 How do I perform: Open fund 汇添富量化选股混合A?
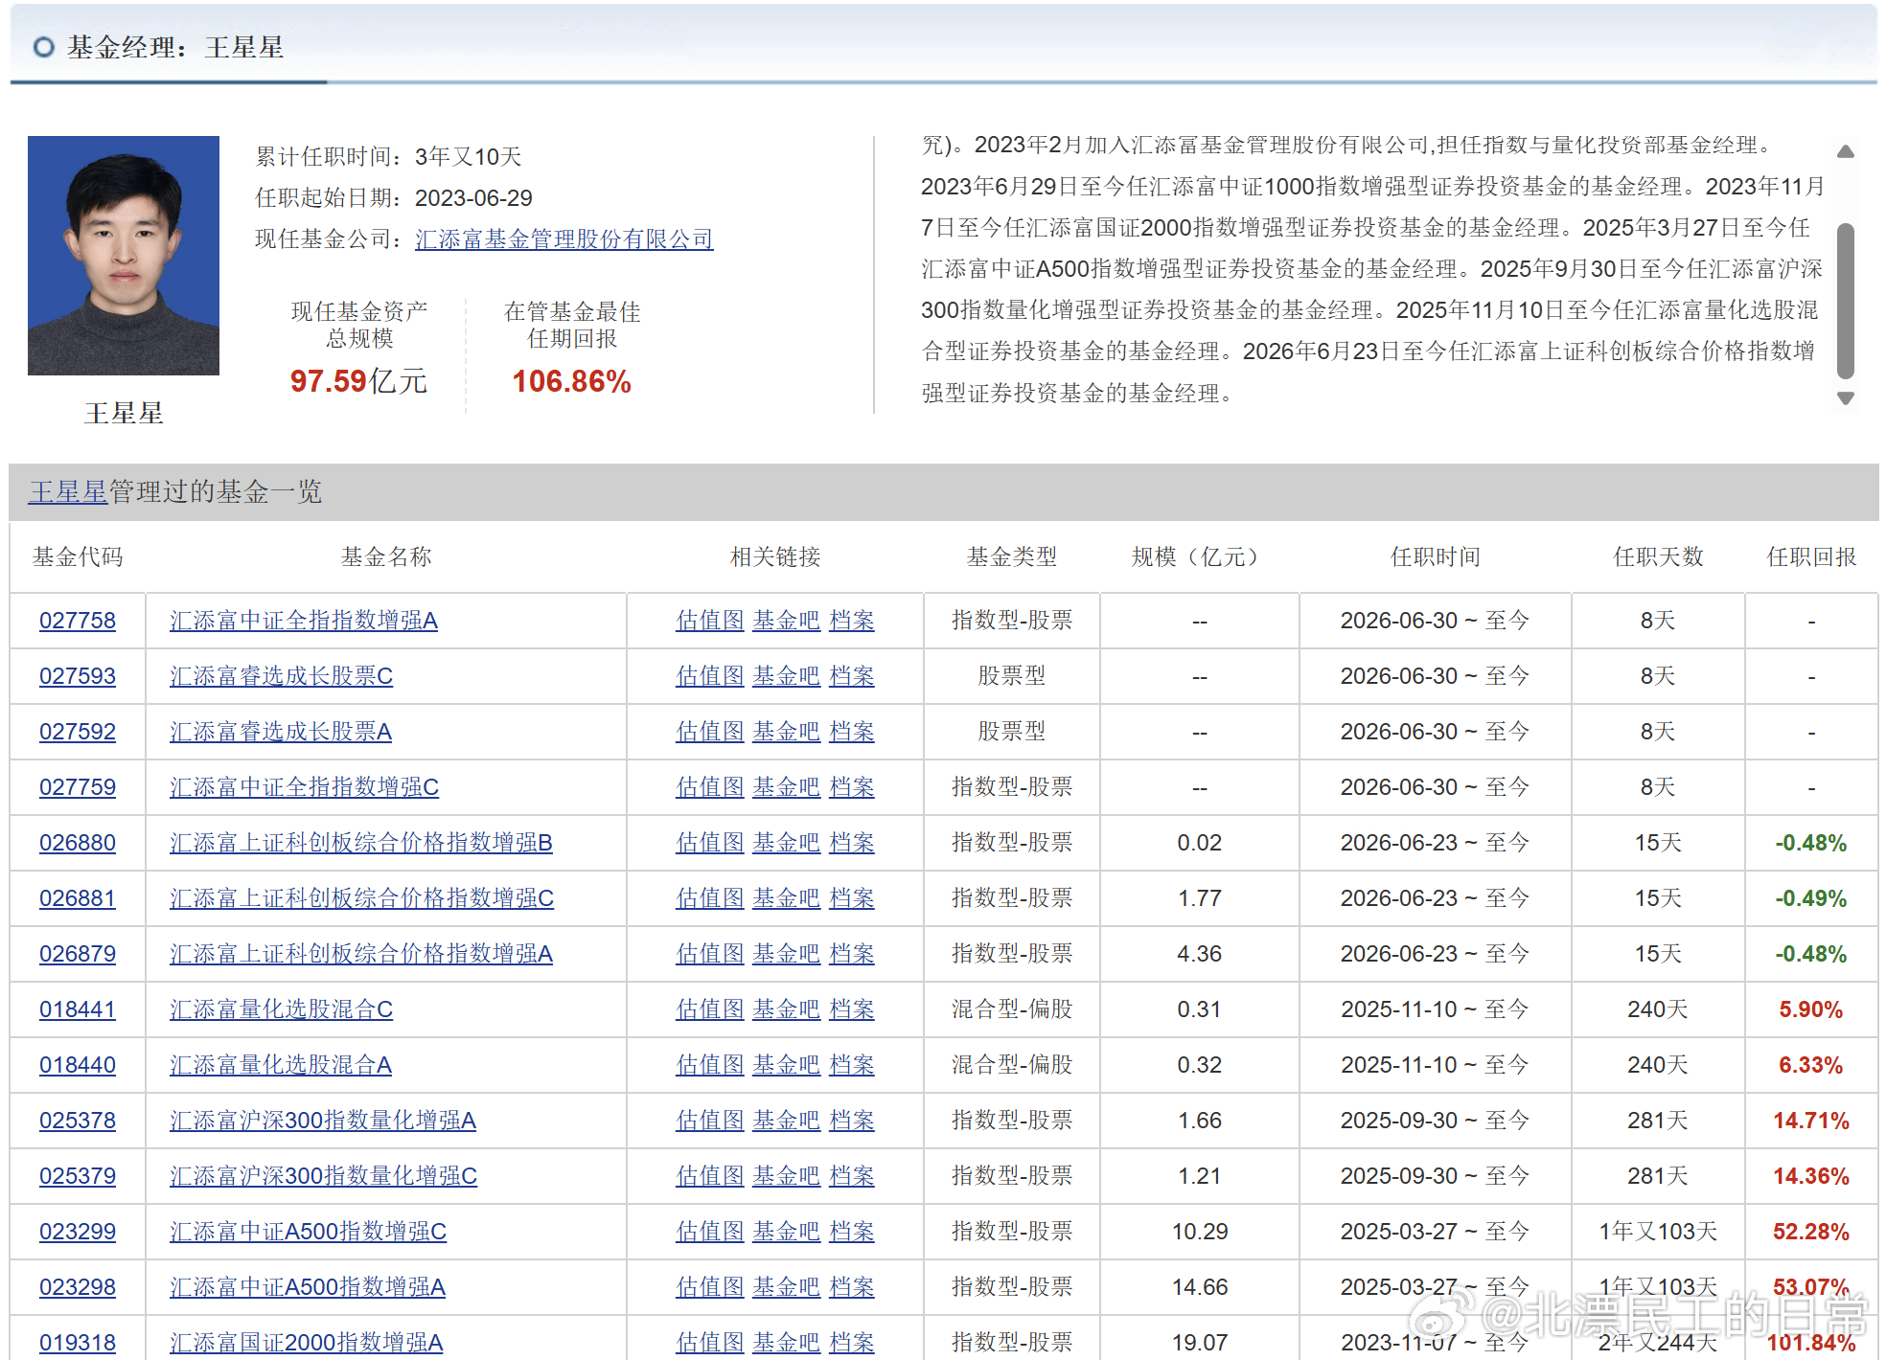click(x=281, y=1065)
